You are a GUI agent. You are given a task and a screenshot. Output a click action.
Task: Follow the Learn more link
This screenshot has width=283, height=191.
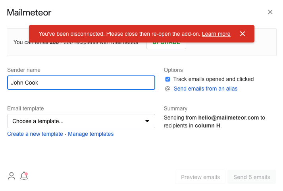click(x=216, y=34)
